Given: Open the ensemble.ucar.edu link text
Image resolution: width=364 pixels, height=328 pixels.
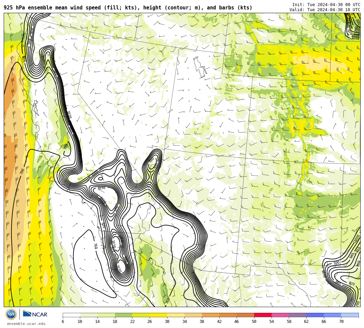Looking at the screenshot, I should [26, 324].
